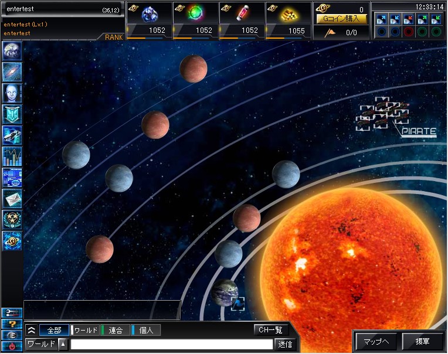Click the first green ring indicator

[x=423, y=32]
